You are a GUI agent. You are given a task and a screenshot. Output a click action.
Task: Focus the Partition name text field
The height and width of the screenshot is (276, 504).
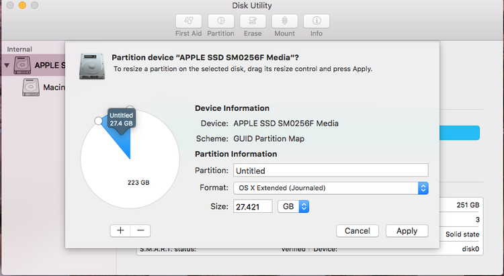331,170
